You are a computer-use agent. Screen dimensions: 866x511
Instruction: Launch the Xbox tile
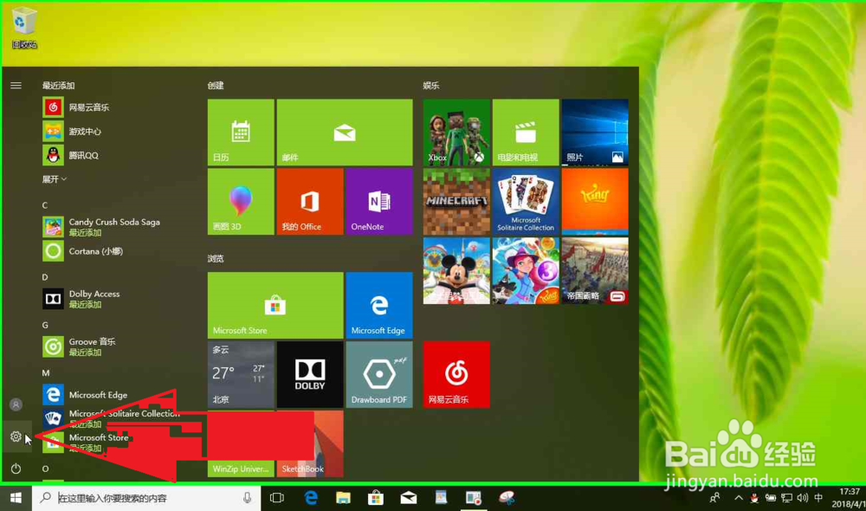pyautogui.click(x=456, y=132)
